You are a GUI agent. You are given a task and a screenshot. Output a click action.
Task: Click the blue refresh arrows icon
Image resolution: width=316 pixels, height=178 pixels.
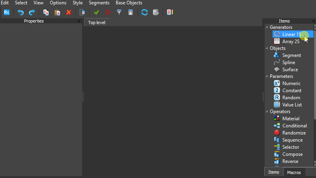click(145, 12)
